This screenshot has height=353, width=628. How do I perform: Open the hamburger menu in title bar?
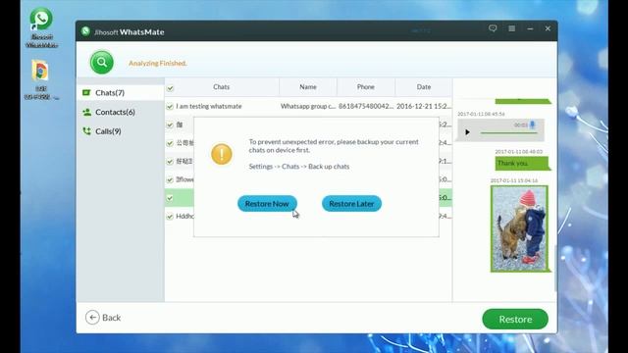512,28
